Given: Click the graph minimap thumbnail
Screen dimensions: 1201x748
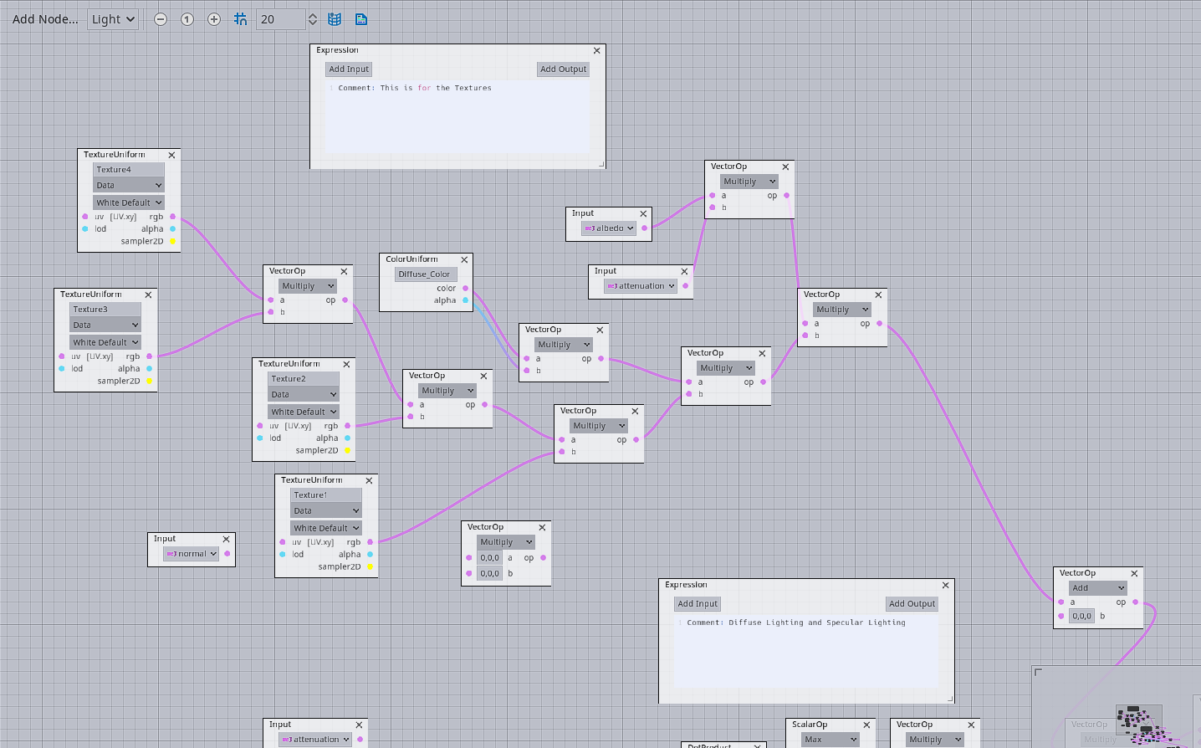Looking at the screenshot, I should point(1117,707).
